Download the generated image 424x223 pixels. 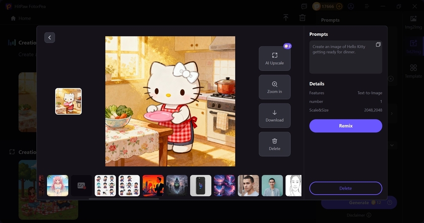(x=274, y=115)
